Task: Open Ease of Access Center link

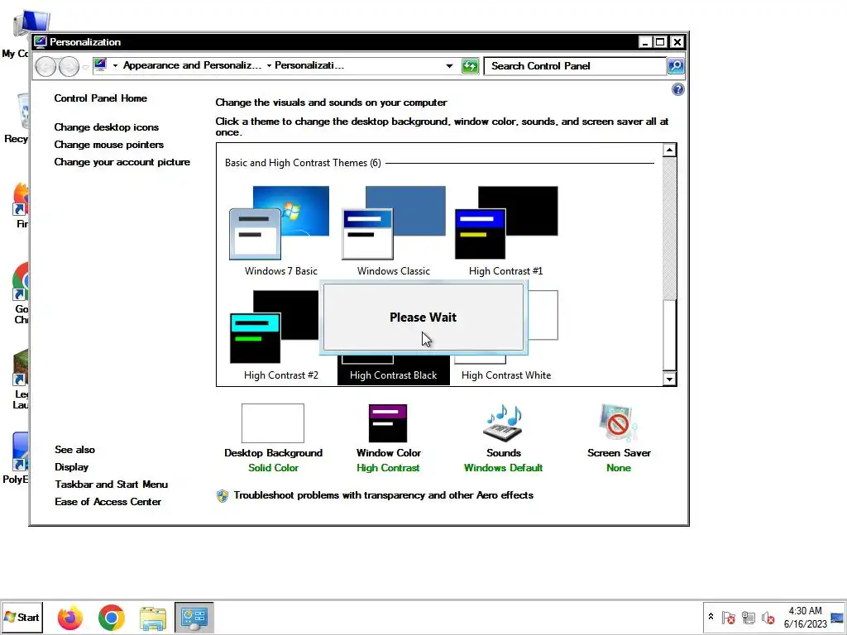Action: [108, 502]
